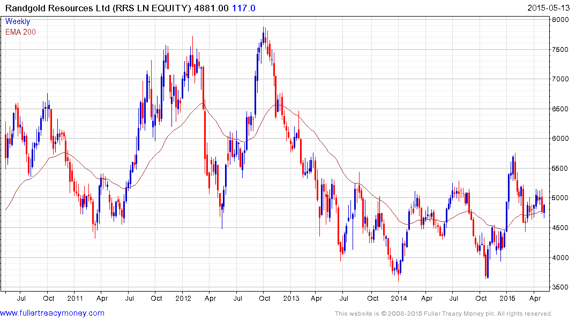Click the 2015 year axis label
The width and height of the screenshot is (576, 321).
(507, 298)
